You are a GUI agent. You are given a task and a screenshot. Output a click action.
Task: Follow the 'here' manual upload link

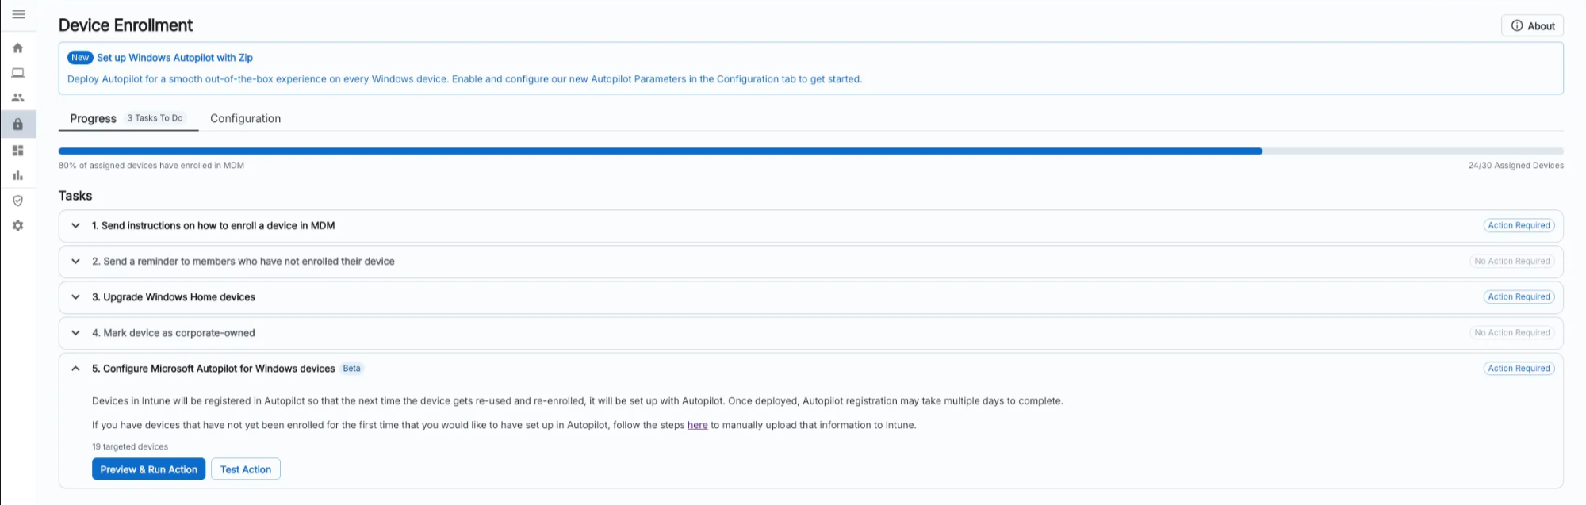[697, 425]
